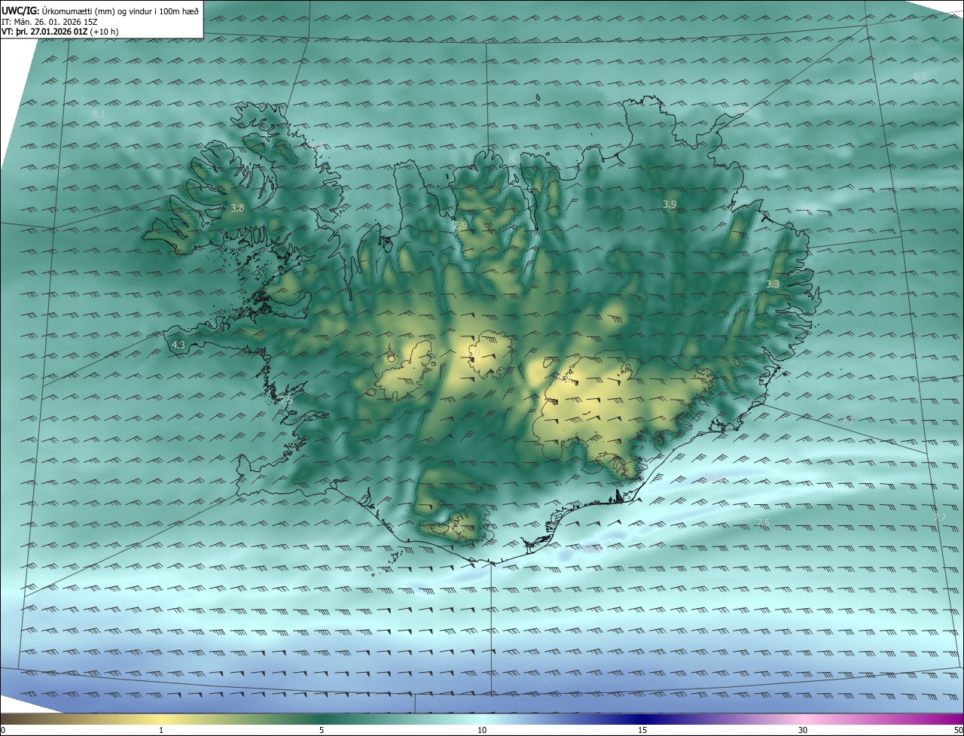Viewport: 964px width, 736px height.
Task: Click the 0 tick on the color scale
Action: 3,730
